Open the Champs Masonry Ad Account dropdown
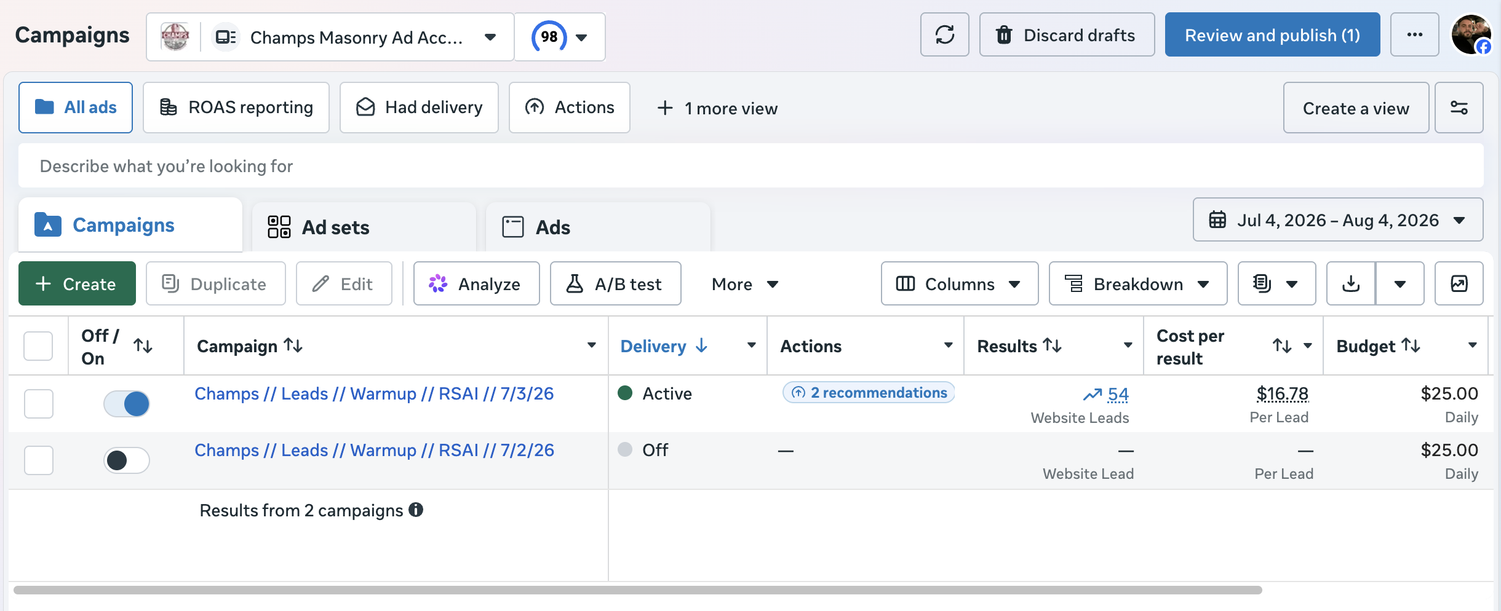Image resolution: width=1501 pixels, height=611 pixels. [x=330, y=37]
